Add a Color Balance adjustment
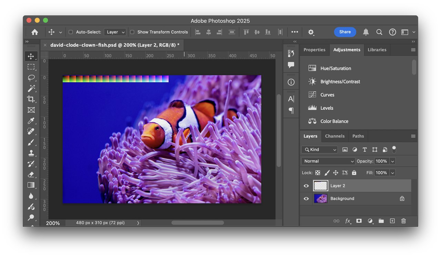The image size is (441, 257). pyautogui.click(x=328, y=121)
